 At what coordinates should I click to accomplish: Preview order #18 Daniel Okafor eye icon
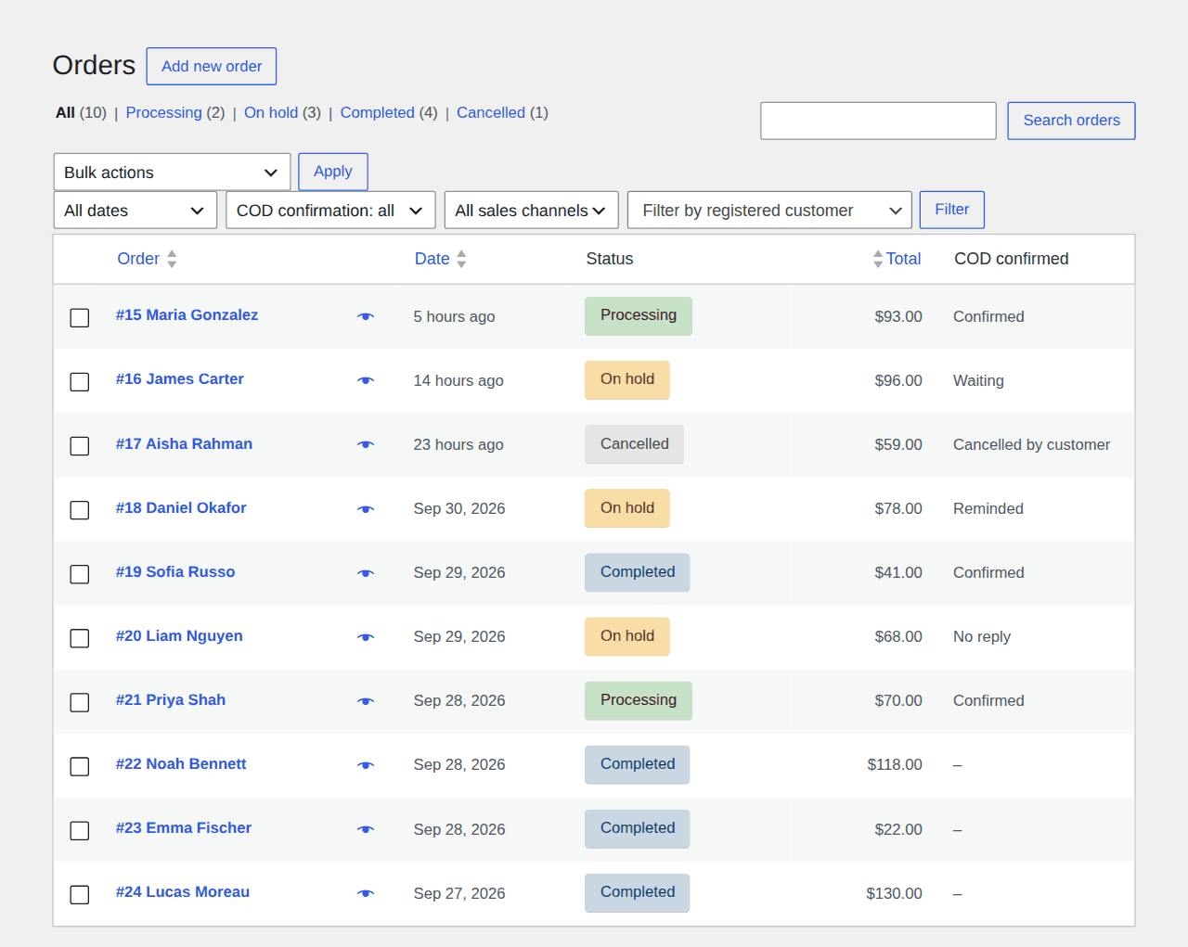(x=366, y=509)
